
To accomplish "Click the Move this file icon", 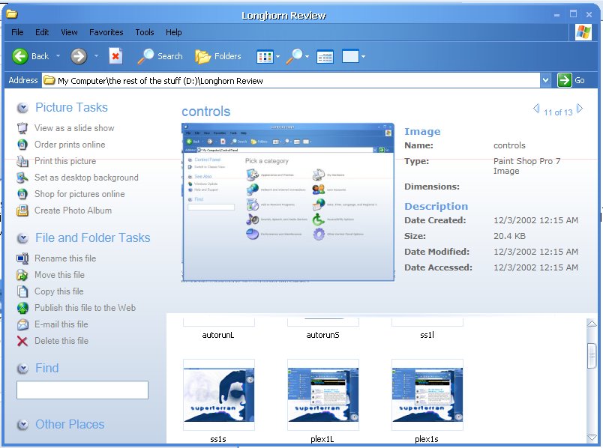I will (22, 275).
